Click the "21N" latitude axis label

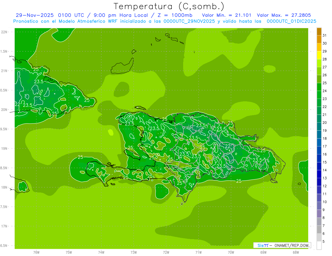click(x=4, y=71)
